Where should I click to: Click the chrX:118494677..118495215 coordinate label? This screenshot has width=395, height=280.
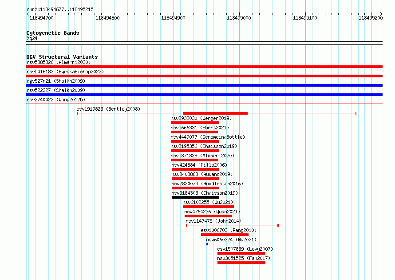pos(60,9)
